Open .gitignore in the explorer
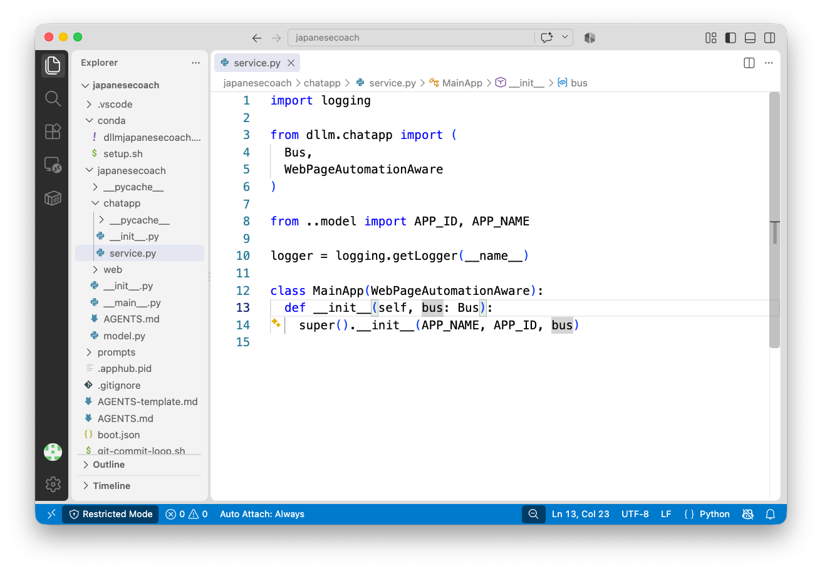Screen dimensions: 822x571 (119, 385)
